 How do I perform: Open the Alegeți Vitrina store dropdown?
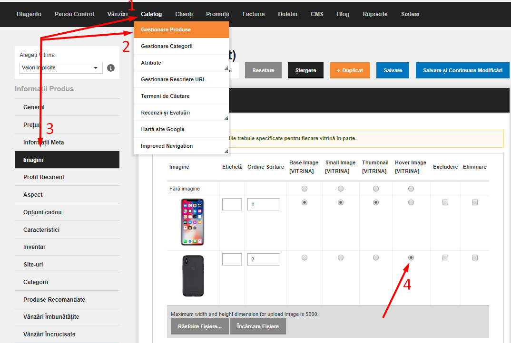pos(61,67)
